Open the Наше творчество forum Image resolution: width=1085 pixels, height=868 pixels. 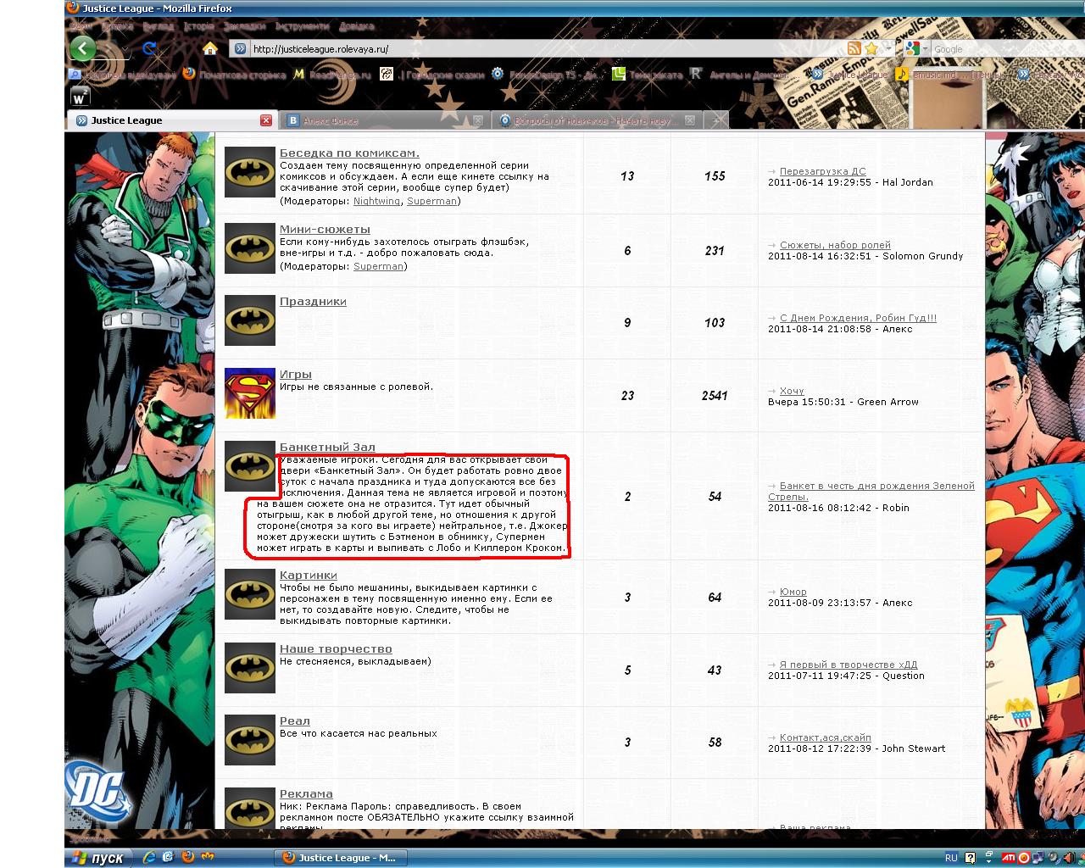[x=336, y=649]
